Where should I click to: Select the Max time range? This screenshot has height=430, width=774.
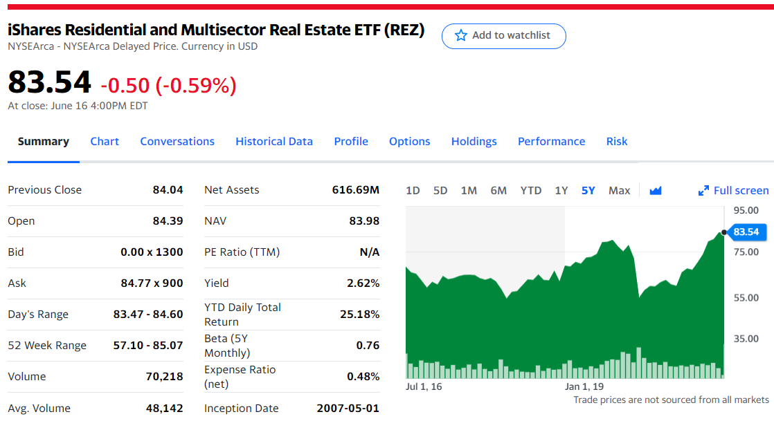(619, 190)
